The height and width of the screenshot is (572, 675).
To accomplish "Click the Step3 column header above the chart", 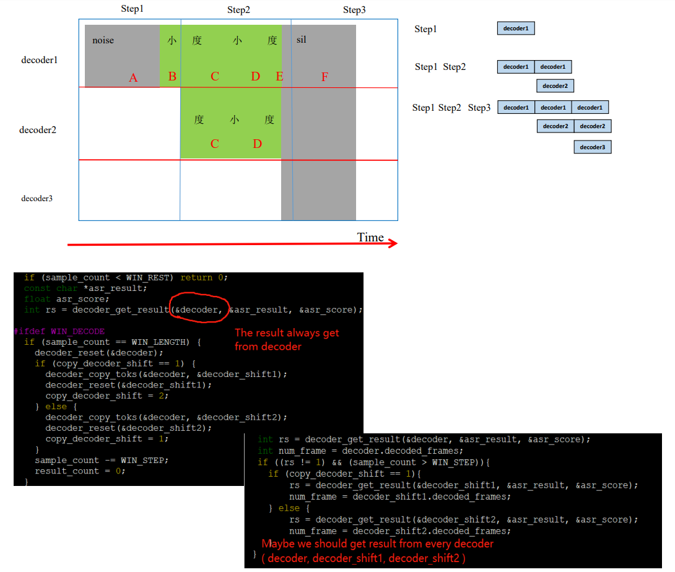I will pos(354,10).
